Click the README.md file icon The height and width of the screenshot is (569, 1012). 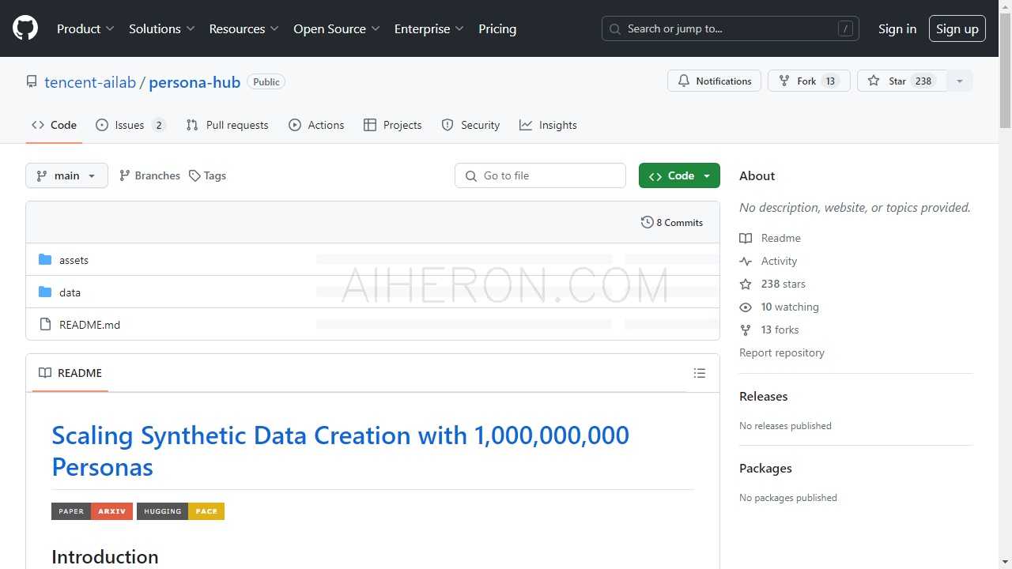pos(45,325)
